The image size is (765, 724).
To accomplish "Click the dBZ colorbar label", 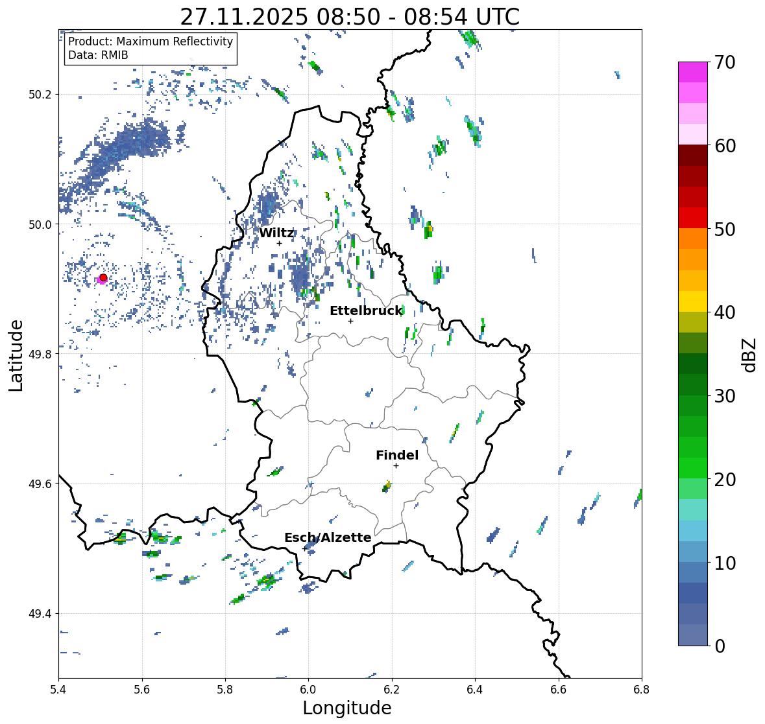I will coord(750,355).
